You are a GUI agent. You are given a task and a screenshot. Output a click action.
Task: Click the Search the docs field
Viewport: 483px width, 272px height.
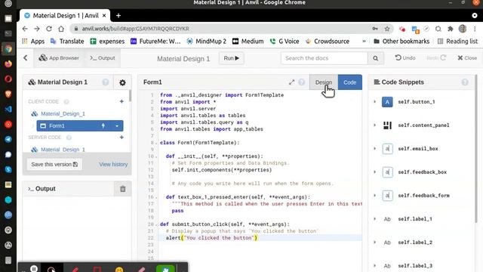tap(324, 58)
